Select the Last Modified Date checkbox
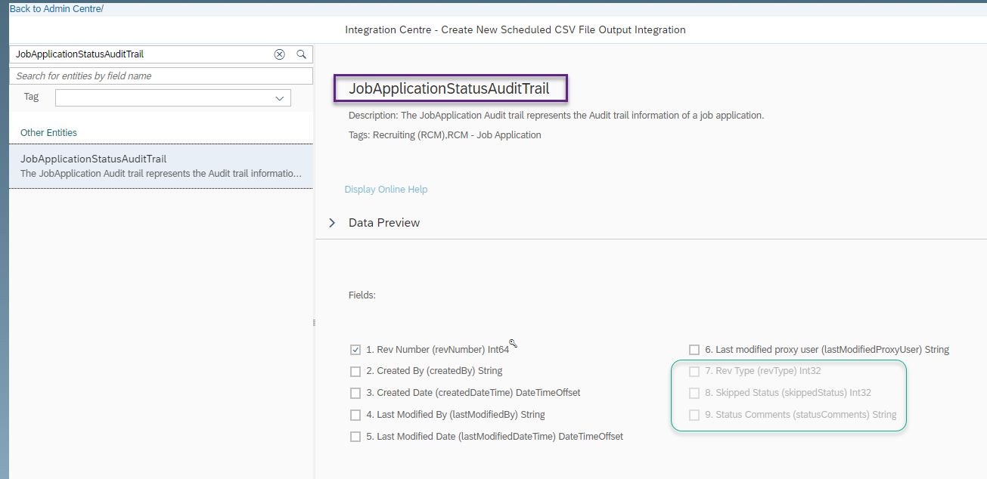Image resolution: width=987 pixels, height=479 pixels. (355, 437)
